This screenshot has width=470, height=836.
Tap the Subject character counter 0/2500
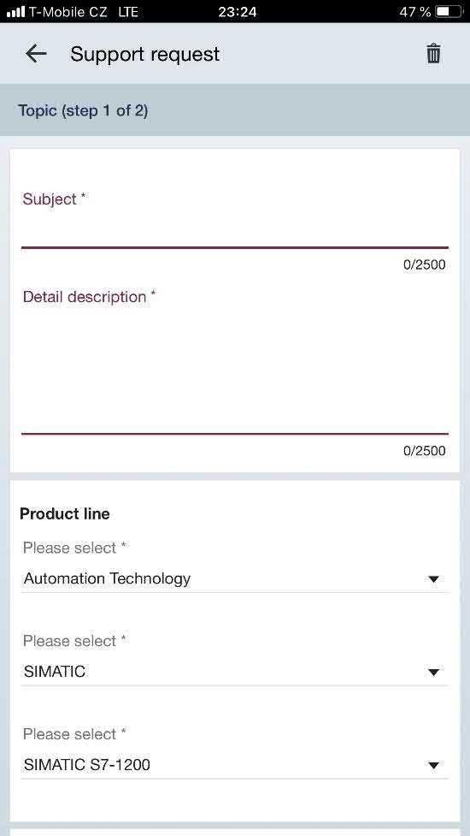pos(424,264)
